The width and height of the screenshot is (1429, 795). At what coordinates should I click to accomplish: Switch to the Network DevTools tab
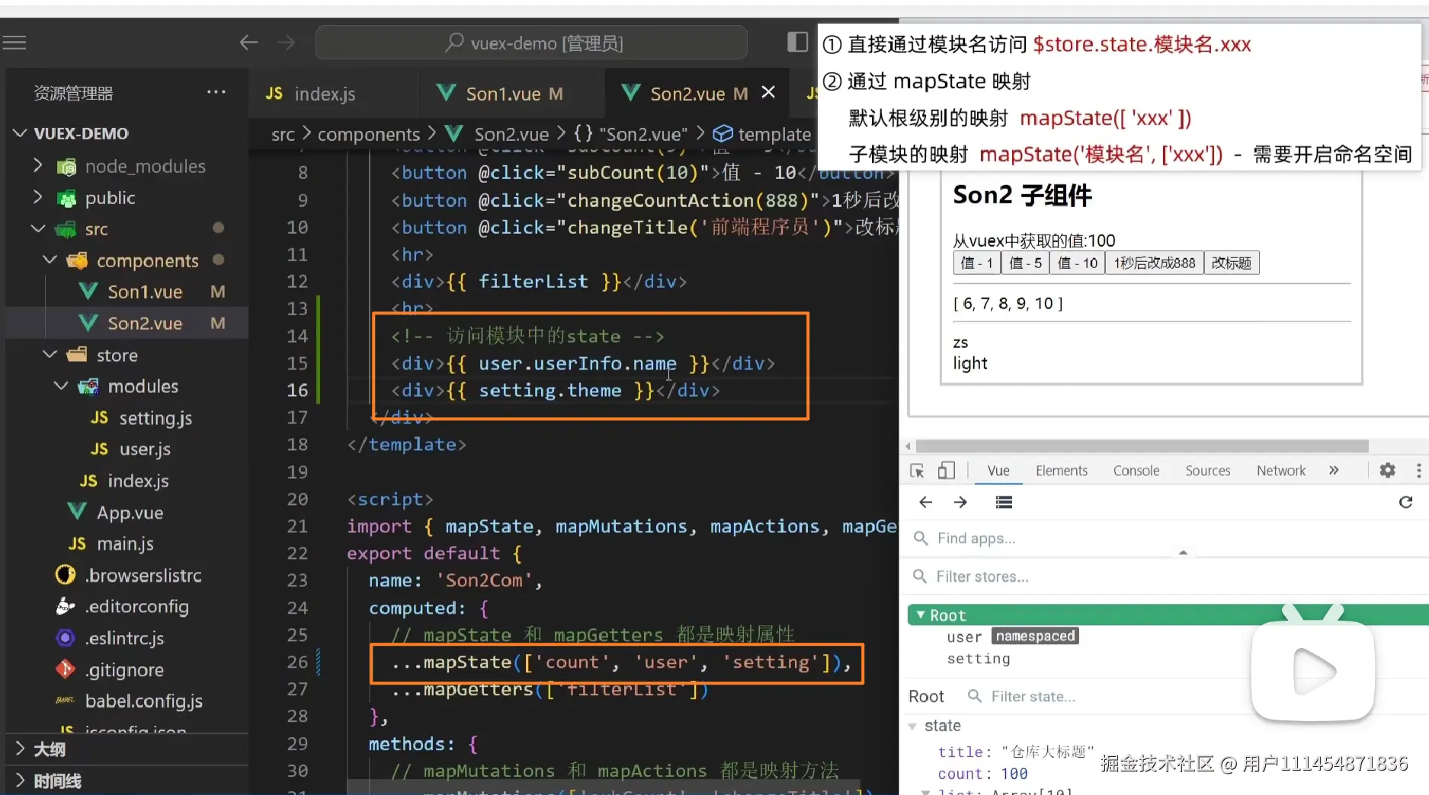click(1280, 471)
